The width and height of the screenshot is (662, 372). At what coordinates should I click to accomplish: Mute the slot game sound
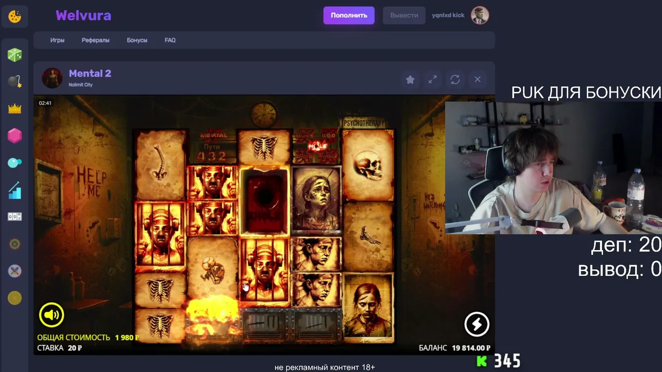click(x=52, y=315)
